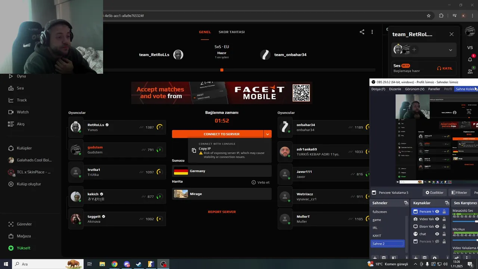Expand the Connect to Server dropdown arrow
This screenshot has height=269, width=478.
point(267,134)
